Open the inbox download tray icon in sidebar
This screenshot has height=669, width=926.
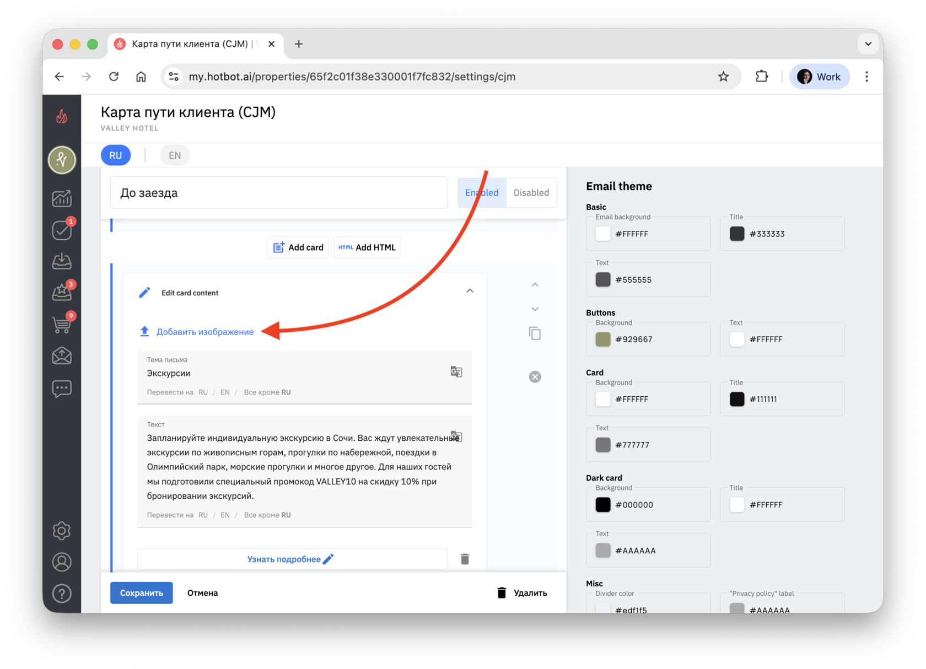tap(62, 261)
